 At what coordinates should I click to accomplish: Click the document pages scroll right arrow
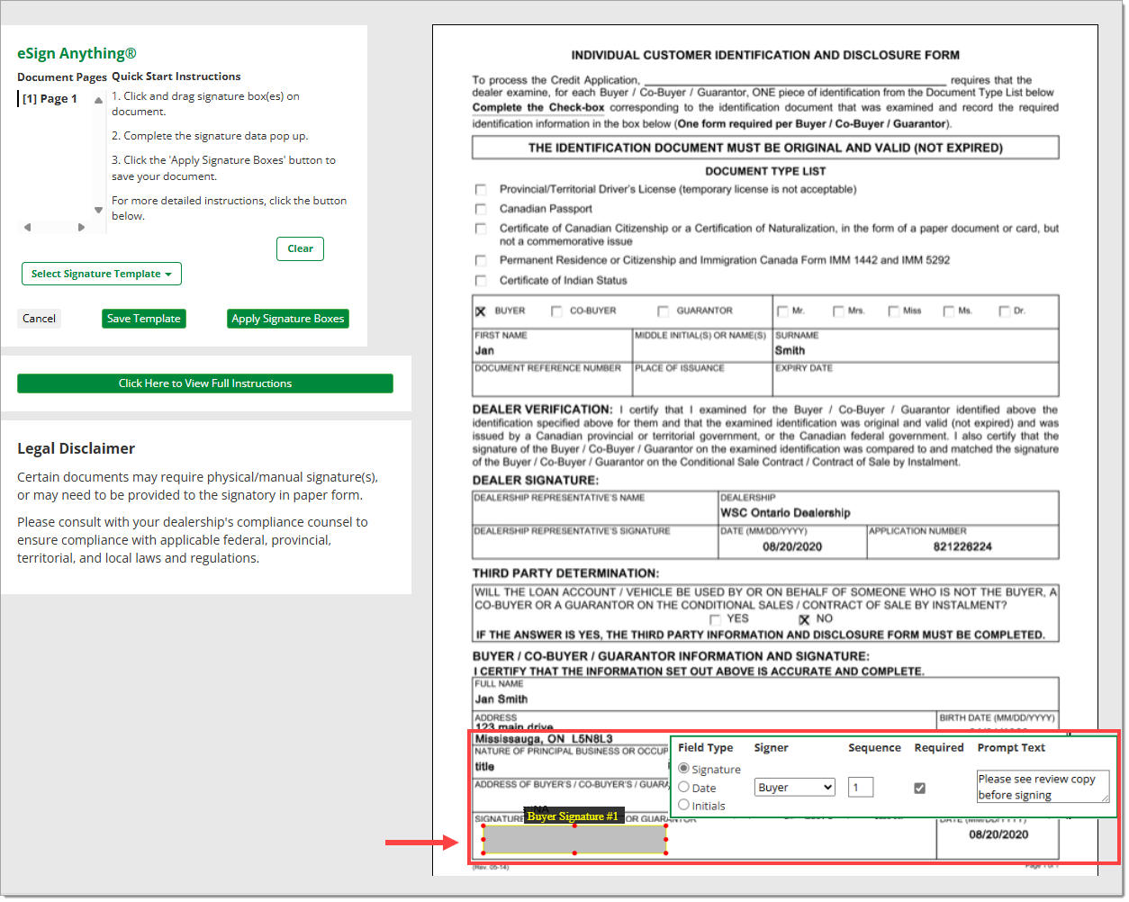pos(81,227)
